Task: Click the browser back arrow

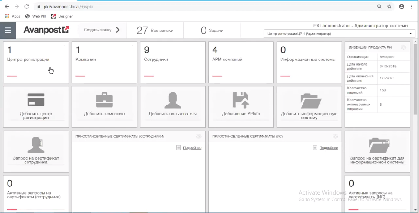Action: click(x=7, y=6)
